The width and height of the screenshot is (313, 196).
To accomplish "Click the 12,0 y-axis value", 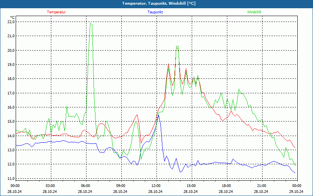I will [x=11, y=164].
